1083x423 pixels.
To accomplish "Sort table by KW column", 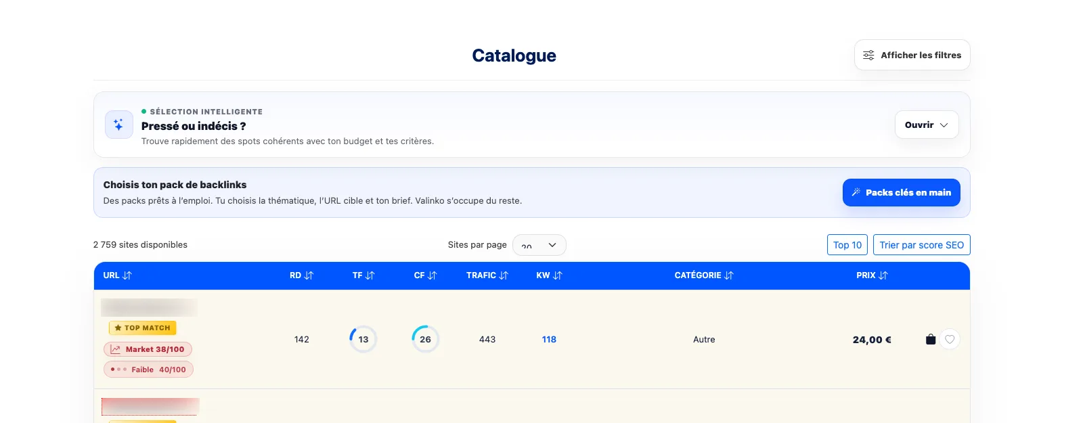I will (549, 275).
